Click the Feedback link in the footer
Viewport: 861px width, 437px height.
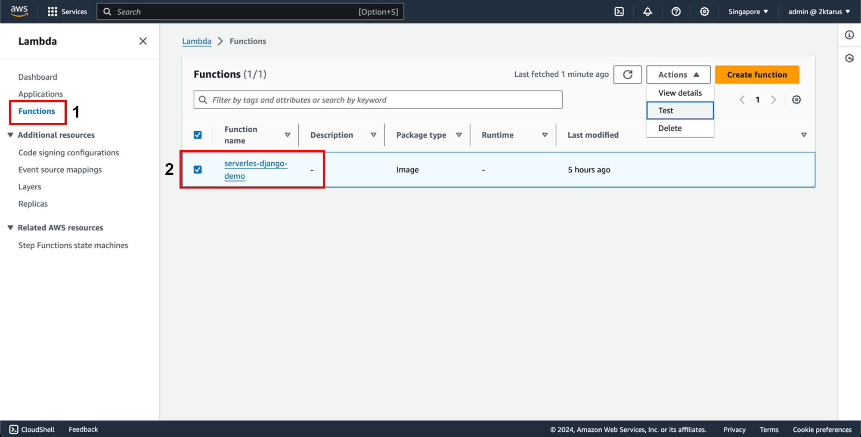83,429
